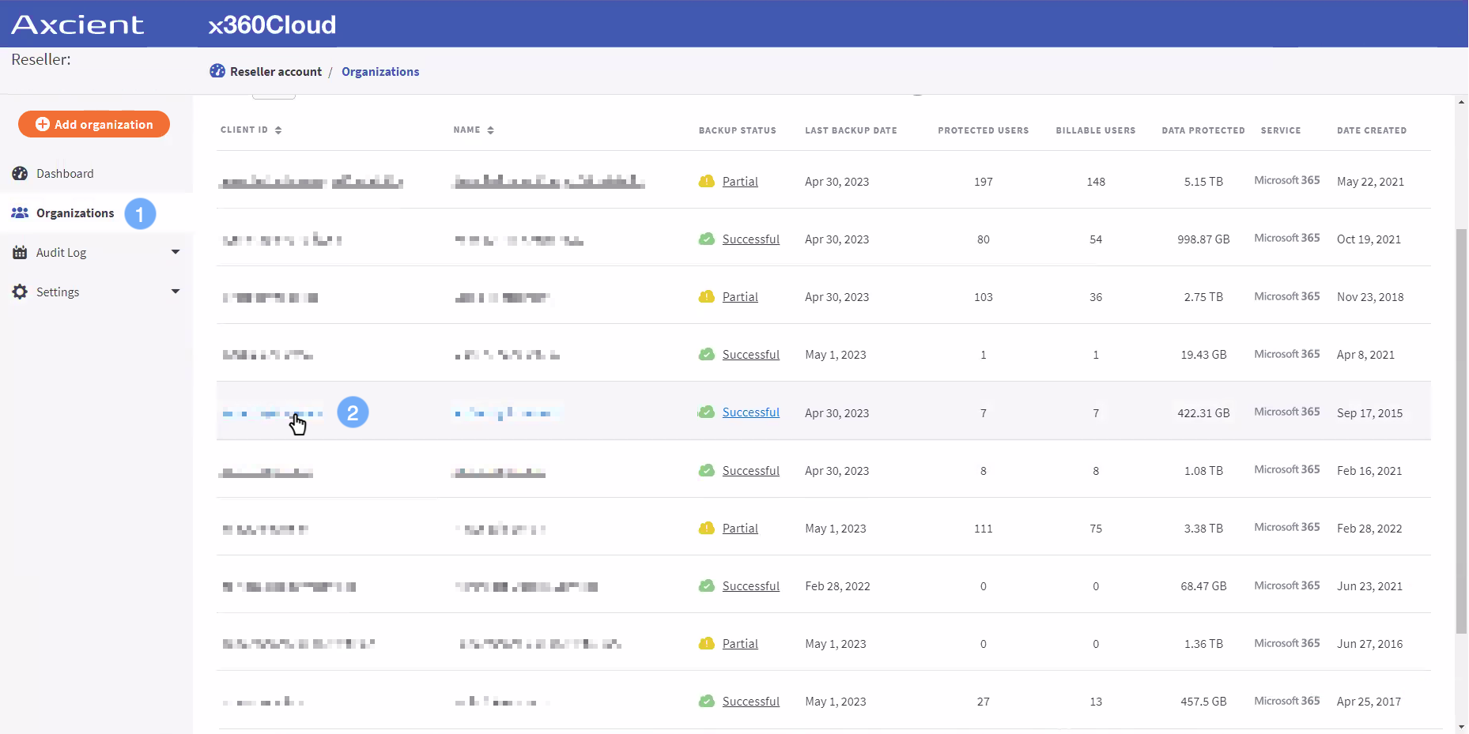Click the Partial cloud icon in the 2.75 TB row
Viewport: 1469px width, 734px height.
(707, 296)
